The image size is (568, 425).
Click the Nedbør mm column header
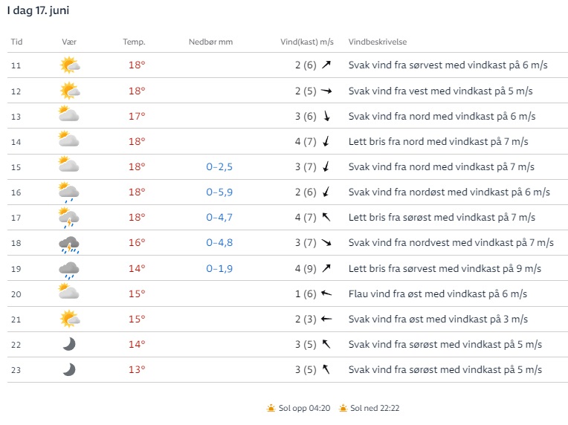click(x=210, y=42)
